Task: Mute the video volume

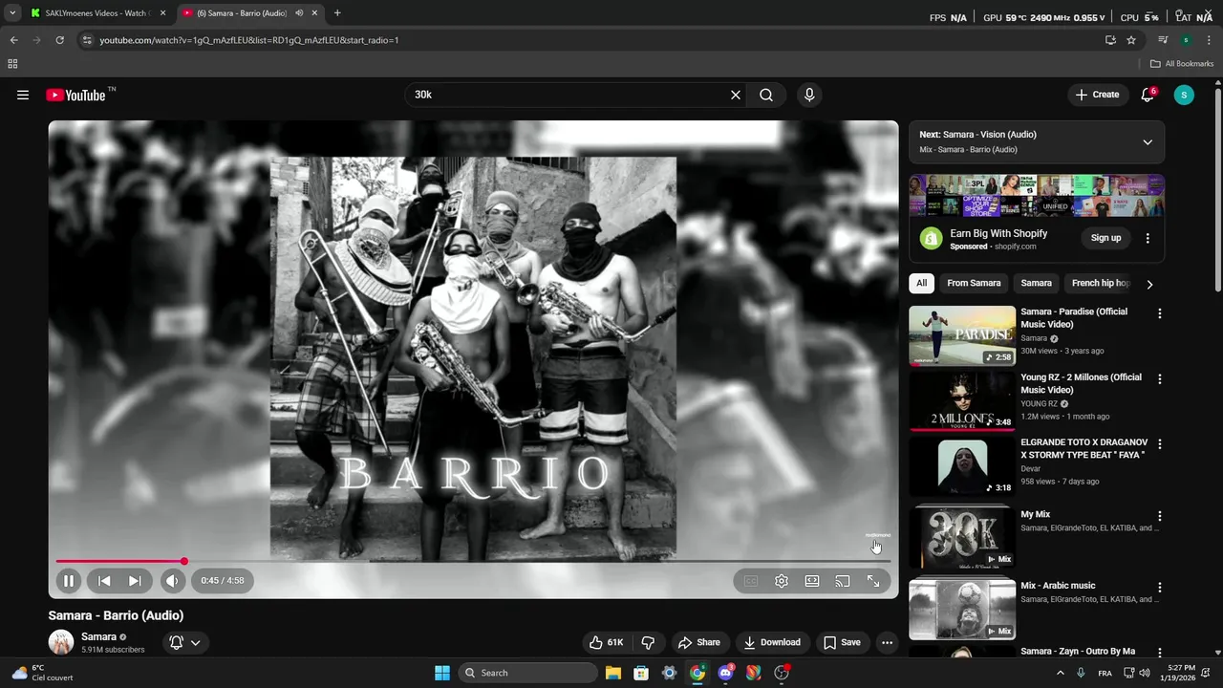Action: [172, 580]
